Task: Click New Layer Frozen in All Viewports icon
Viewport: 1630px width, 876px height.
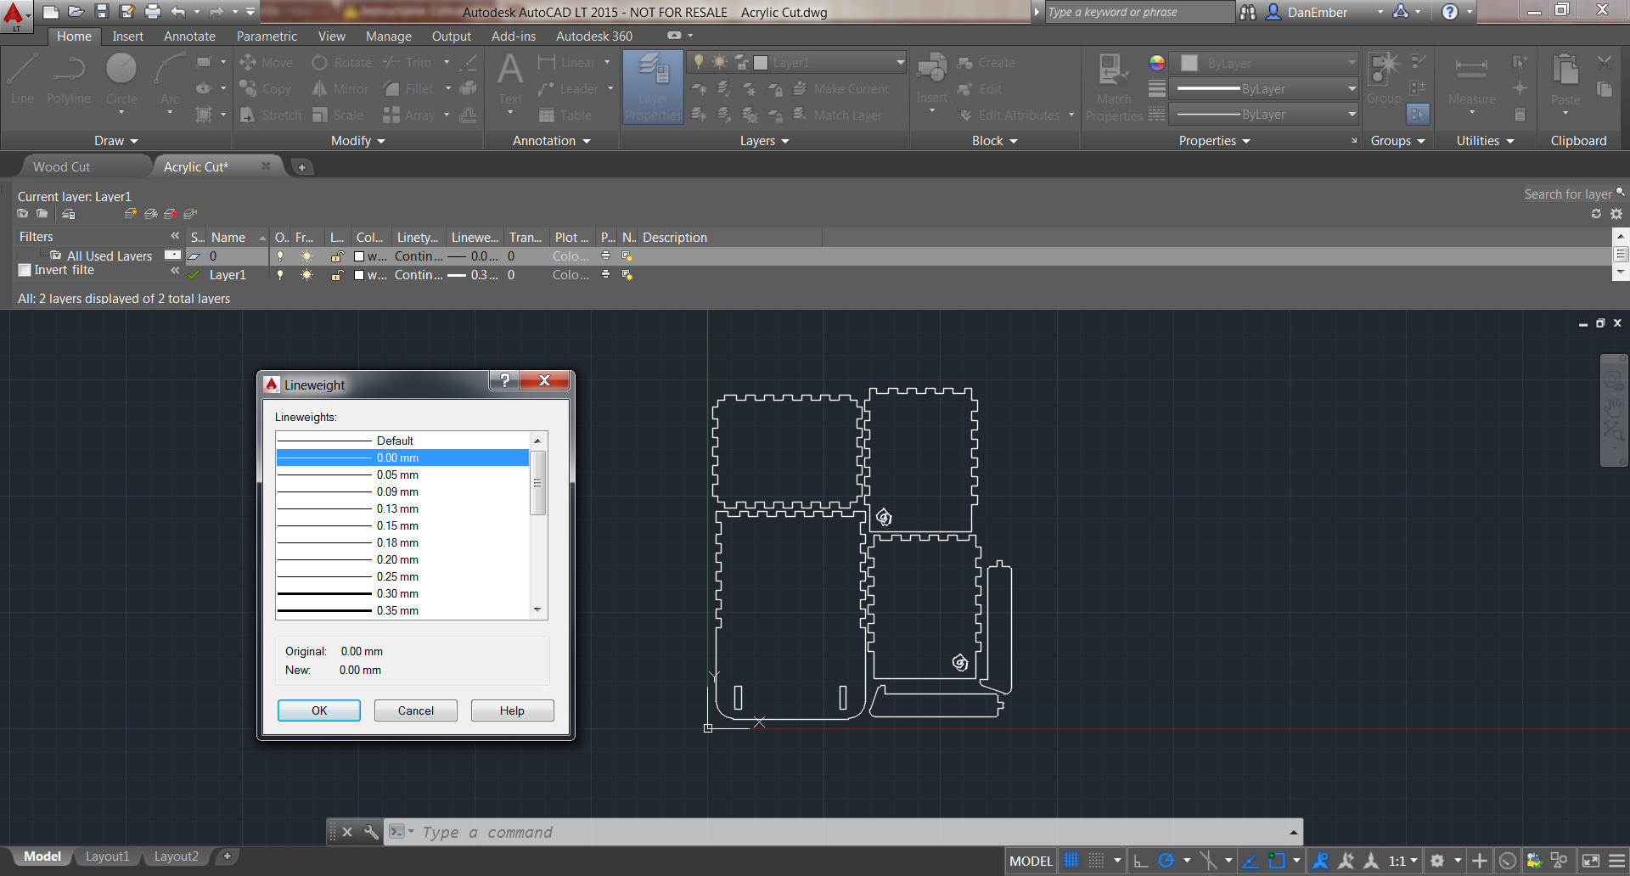Action: (x=150, y=214)
